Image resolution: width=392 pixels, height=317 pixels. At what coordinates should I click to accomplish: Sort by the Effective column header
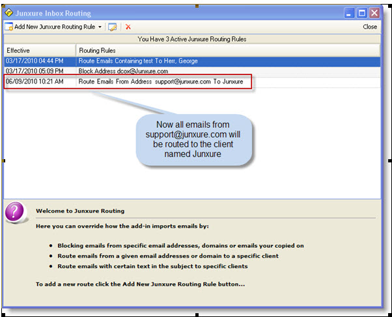[40, 50]
